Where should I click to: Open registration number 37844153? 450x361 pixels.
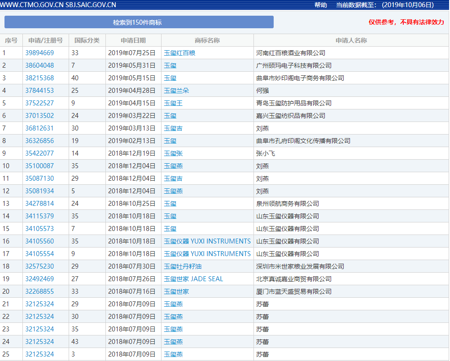coord(39,91)
